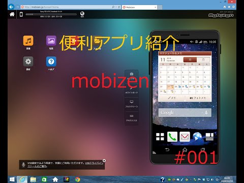Open the text input keyboard tool

click(132, 118)
